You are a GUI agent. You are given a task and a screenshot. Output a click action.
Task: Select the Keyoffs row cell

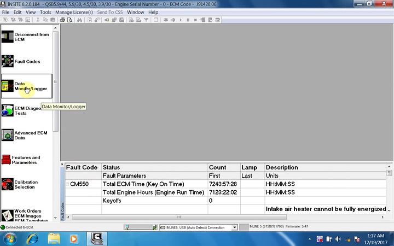(x=155, y=201)
